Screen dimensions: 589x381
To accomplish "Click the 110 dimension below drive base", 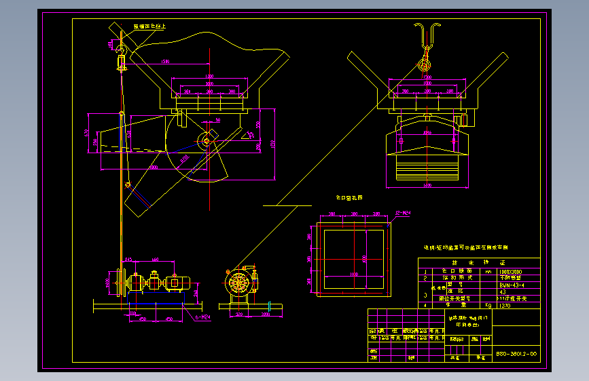I will point(132,313).
